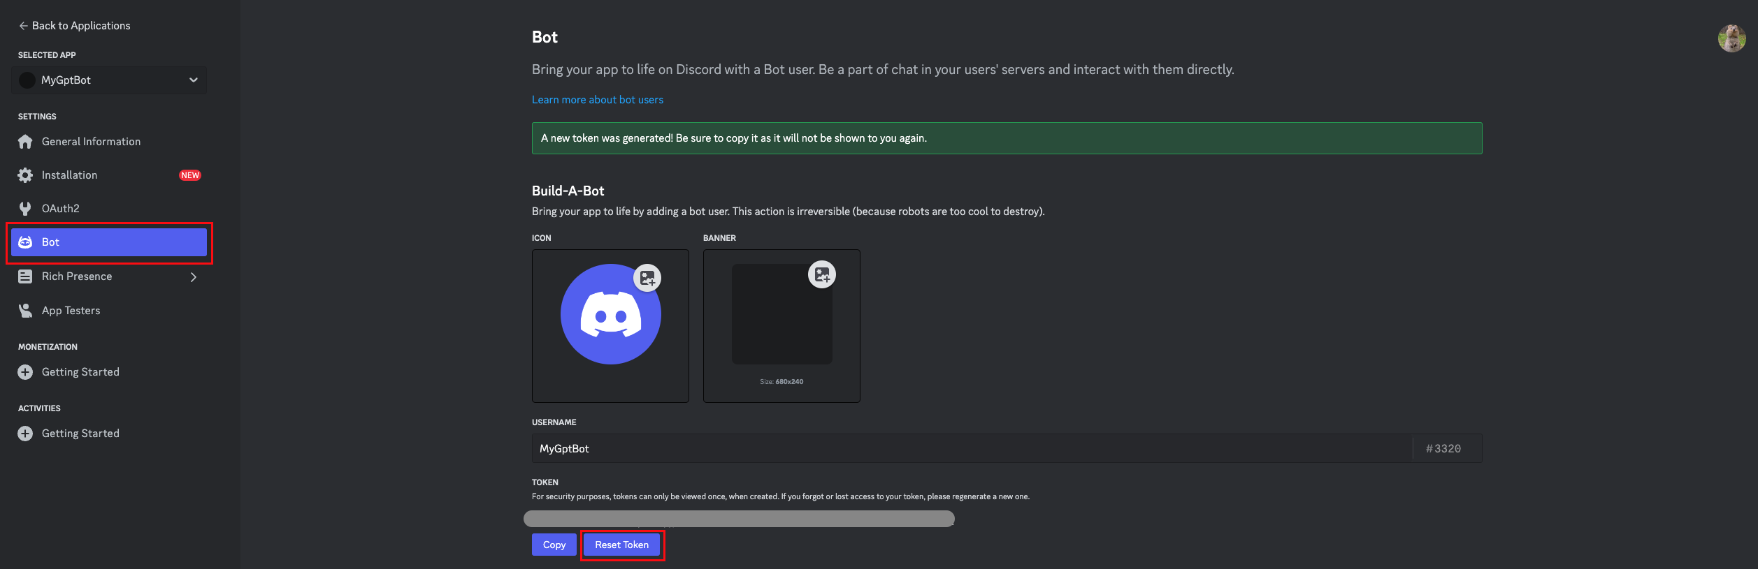Viewport: 1758px width, 569px height.
Task: Click the app icon circle beside MyGptBot
Action: [x=27, y=80]
